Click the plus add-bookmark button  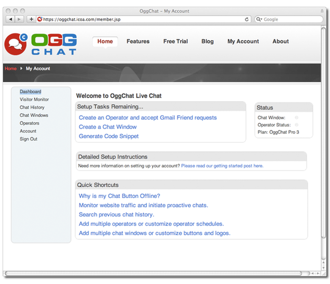point(32,19)
